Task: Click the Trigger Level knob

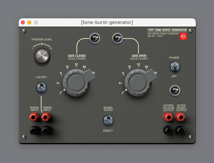Action: (x=42, y=56)
